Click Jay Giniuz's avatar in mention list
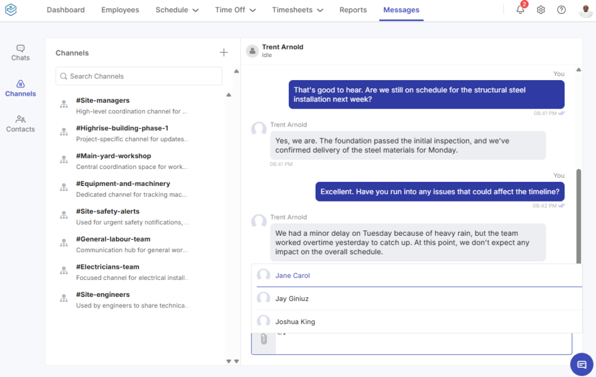Image resolution: width=596 pixels, height=377 pixels. tap(264, 299)
